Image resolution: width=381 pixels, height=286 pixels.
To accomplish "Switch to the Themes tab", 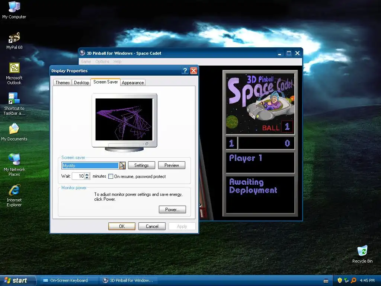I will (x=63, y=83).
